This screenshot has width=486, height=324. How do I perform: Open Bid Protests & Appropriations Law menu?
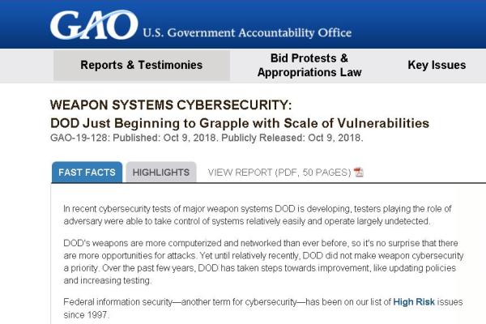coord(309,65)
